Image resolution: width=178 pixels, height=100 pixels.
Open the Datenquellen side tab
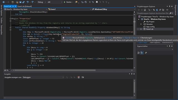(1, 30)
